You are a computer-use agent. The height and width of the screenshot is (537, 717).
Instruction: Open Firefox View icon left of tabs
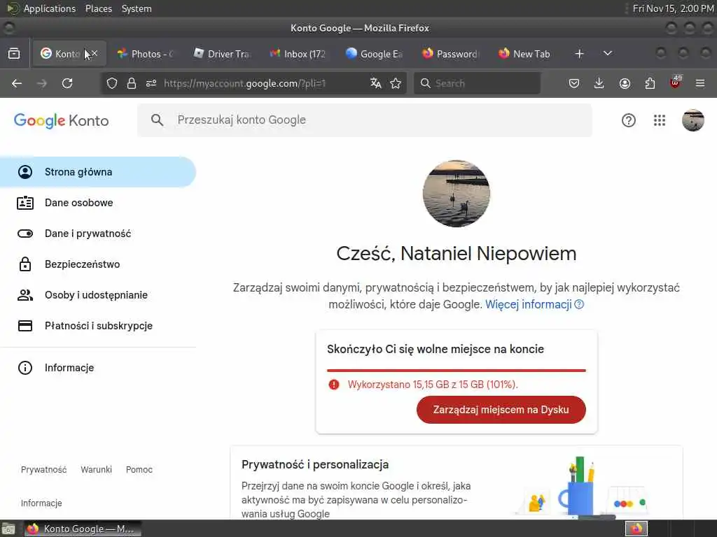[14, 54]
